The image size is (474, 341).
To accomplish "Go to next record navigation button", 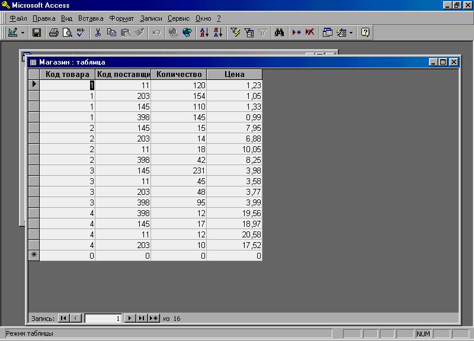I will 130,318.
